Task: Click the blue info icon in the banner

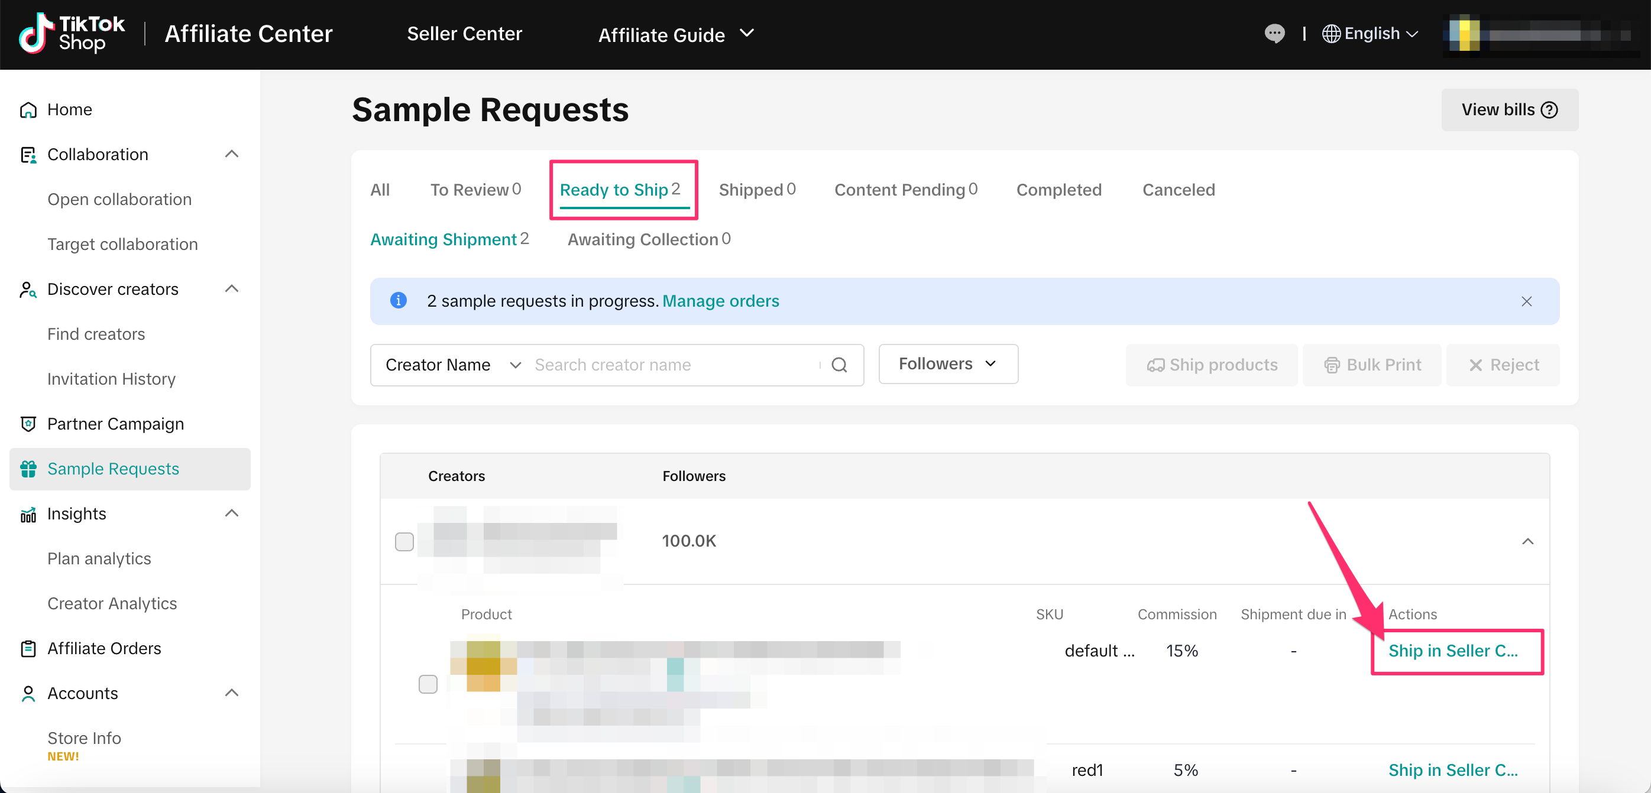Action: point(398,300)
